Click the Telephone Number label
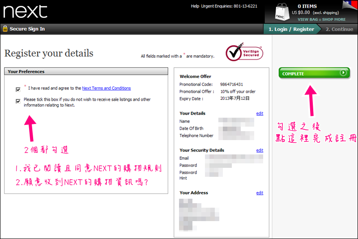The image size is (358, 239). 196,136
